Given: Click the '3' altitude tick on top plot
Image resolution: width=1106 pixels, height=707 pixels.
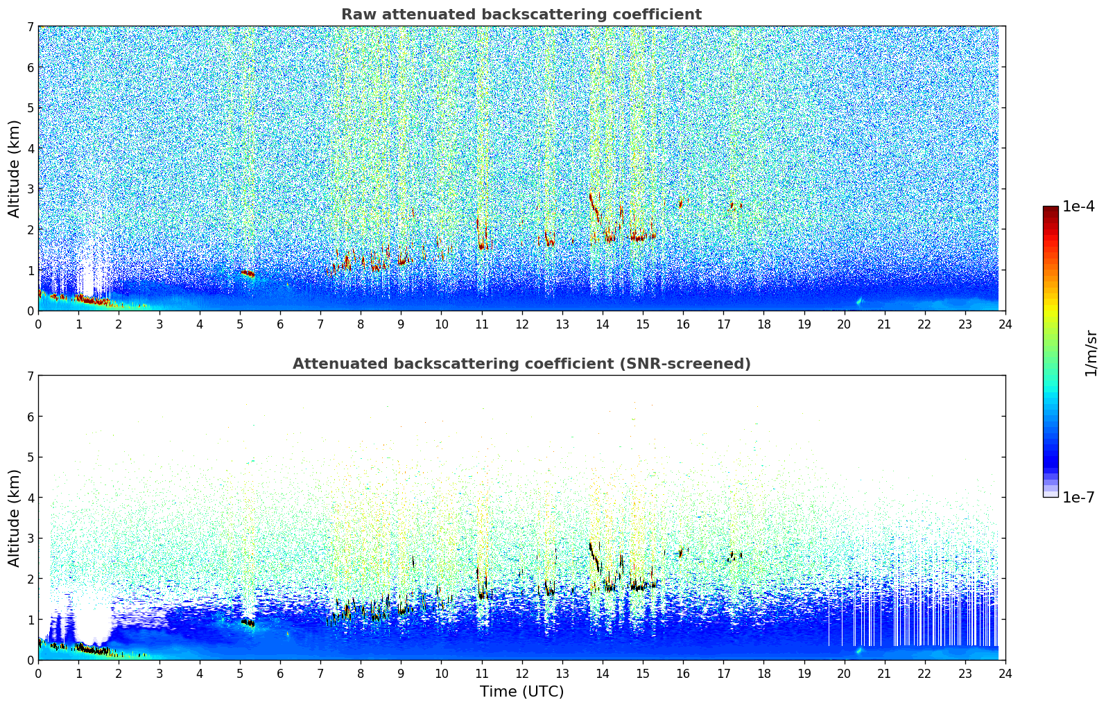Looking at the screenshot, I should point(30,189).
